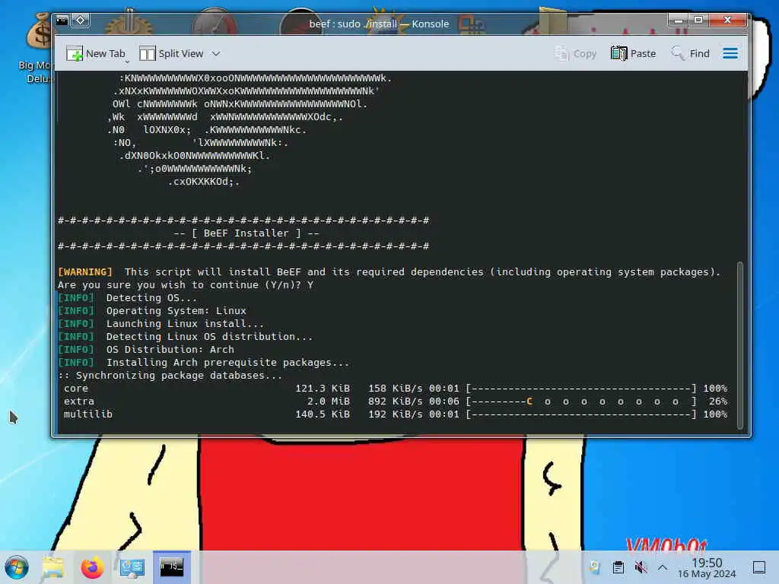
Task: Open Konsole hamburger menu
Action: [x=730, y=53]
